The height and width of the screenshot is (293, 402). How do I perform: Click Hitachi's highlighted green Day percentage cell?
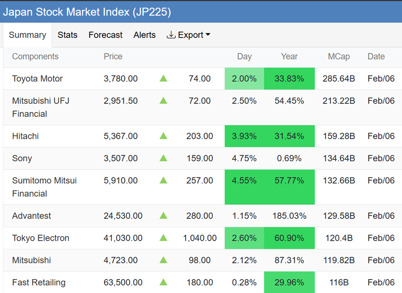[244, 136]
